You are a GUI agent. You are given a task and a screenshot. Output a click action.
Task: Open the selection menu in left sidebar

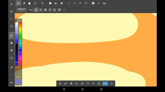(x=11, y=19)
